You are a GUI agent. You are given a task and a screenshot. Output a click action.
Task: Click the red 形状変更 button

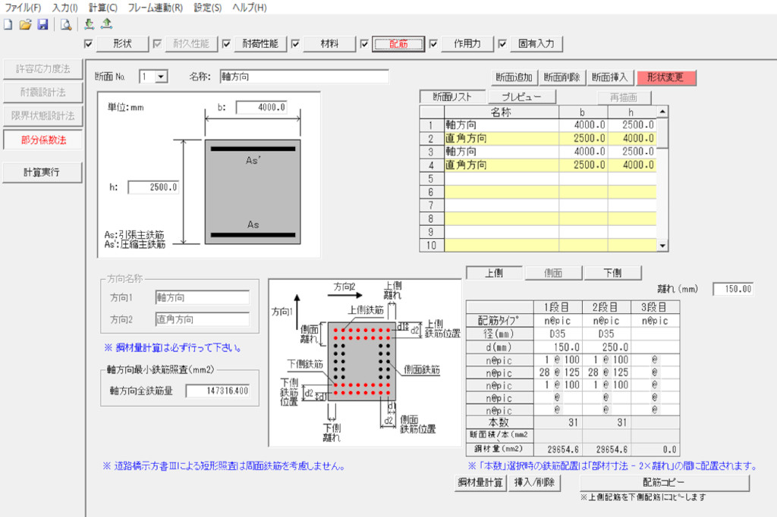click(665, 77)
